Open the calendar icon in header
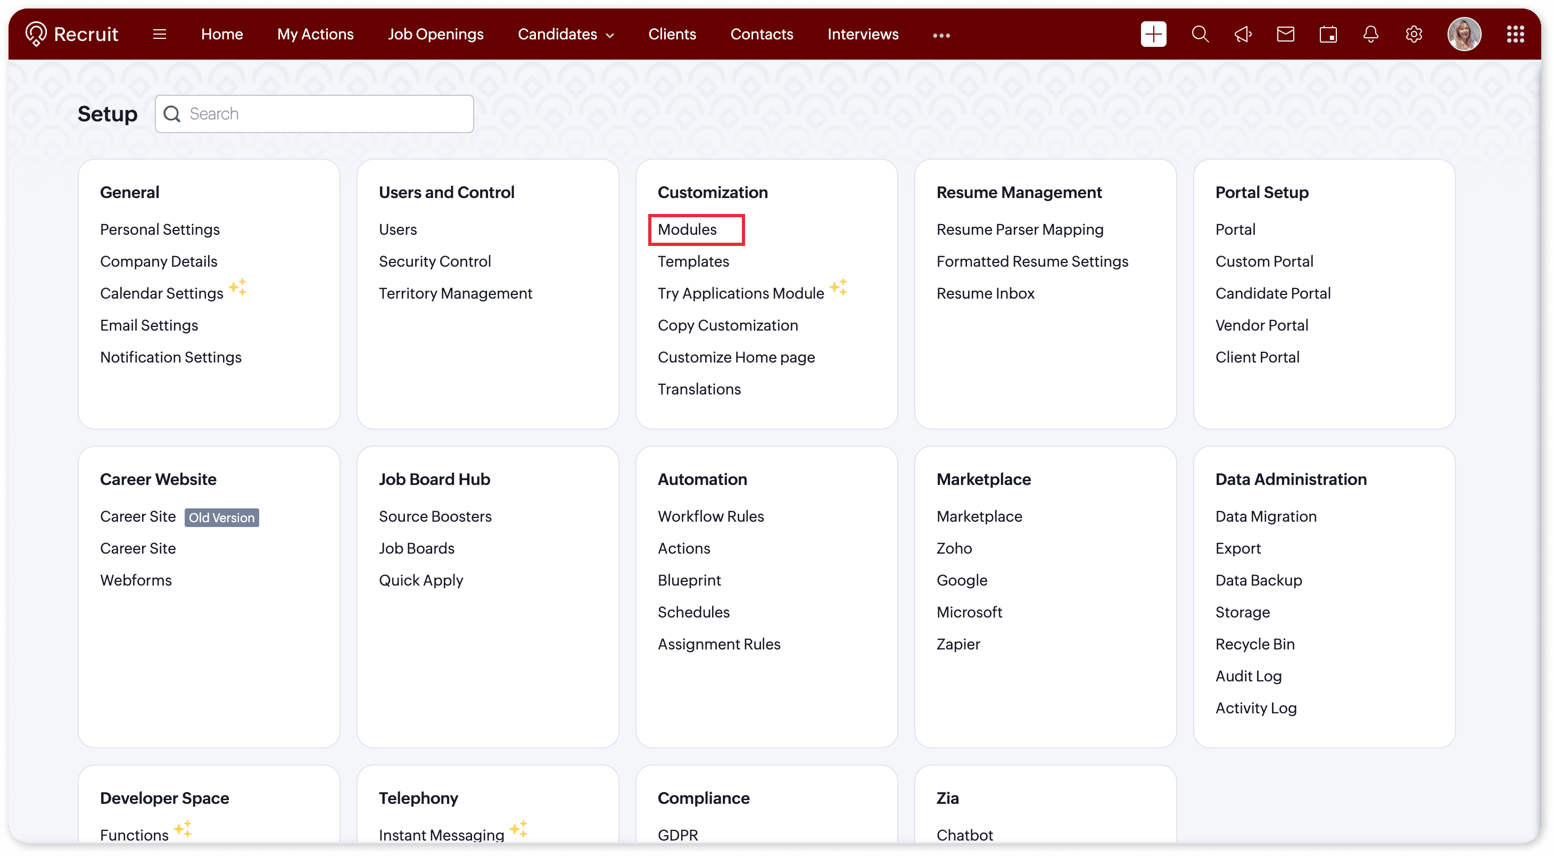Viewport: 1554px width, 856px height. click(1328, 35)
